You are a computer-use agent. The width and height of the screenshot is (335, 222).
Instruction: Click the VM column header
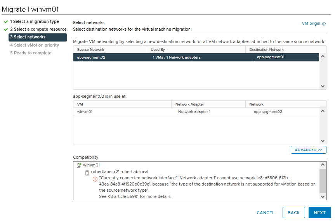[x=122, y=104]
